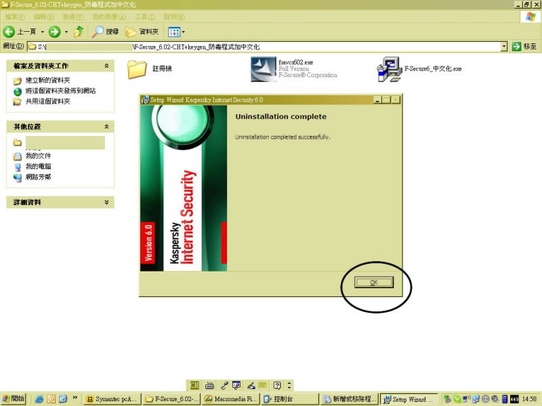Viewport: 542px width, 406px height.
Task: Click the green Forward arrow in Explorer
Action: tap(54, 32)
